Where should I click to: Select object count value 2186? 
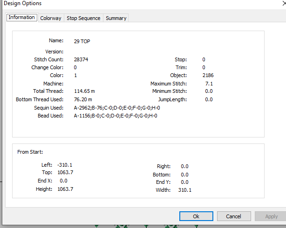coord(208,75)
